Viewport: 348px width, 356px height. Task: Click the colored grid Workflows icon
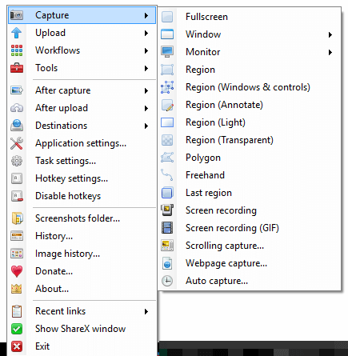coord(17,50)
